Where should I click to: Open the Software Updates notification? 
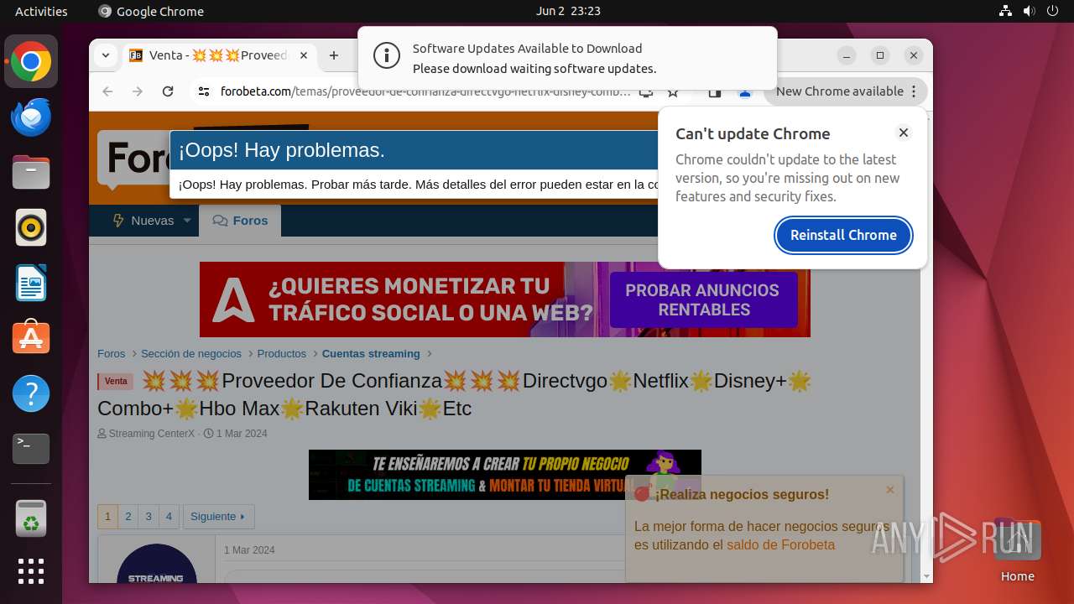coord(567,58)
